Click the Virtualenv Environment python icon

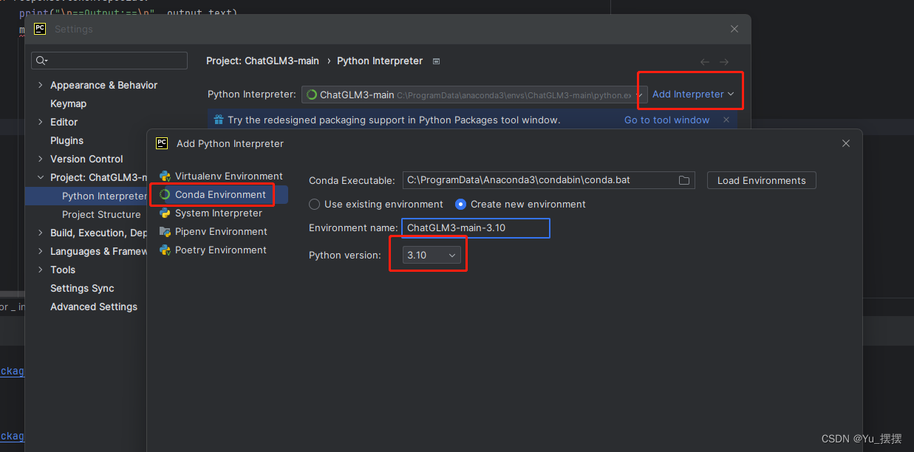tap(166, 176)
